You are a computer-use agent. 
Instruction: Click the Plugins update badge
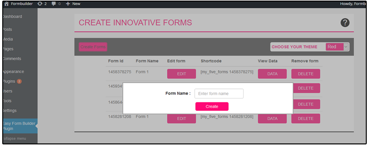click(x=19, y=81)
